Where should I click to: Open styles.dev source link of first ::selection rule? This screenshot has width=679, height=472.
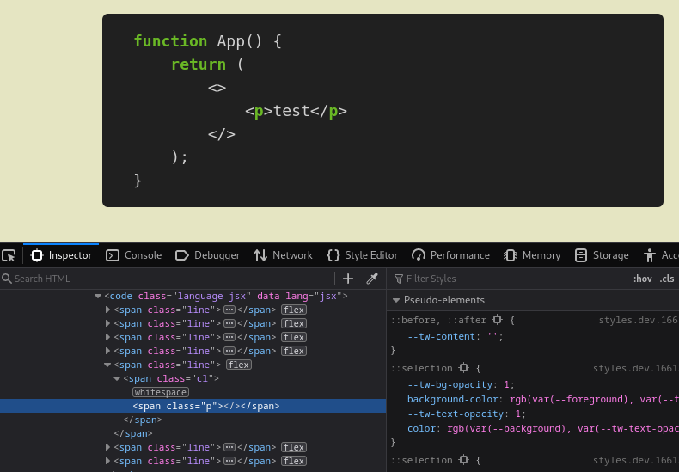[636, 368]
